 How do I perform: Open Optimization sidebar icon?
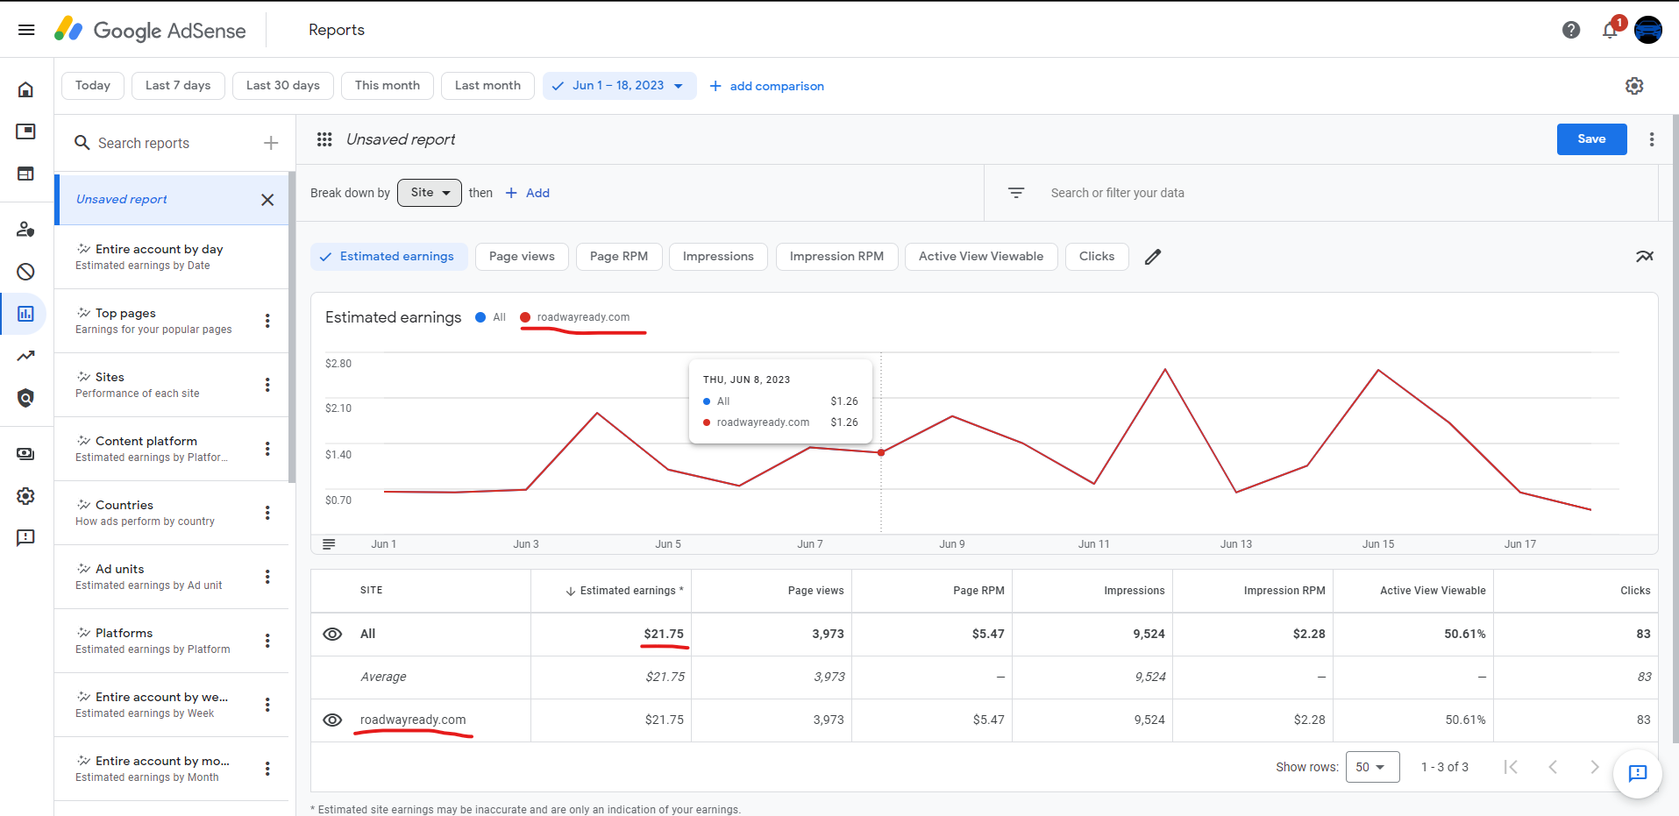pyautogui.click(x=26, y=356)
